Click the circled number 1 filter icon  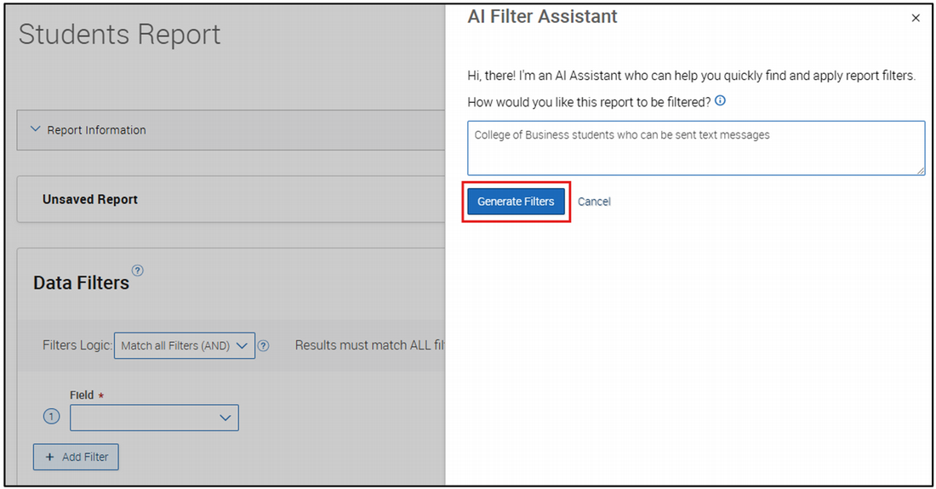(x=51, y=418)
